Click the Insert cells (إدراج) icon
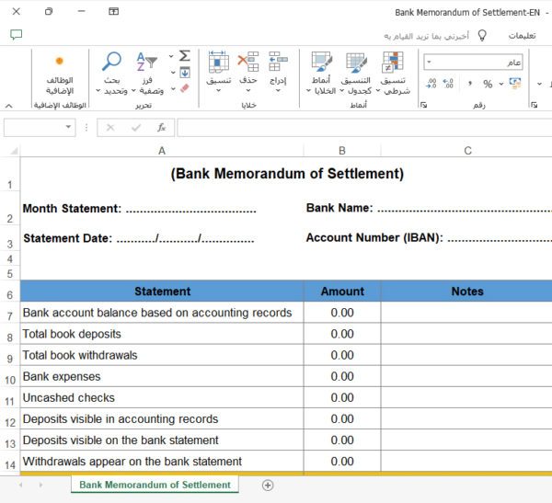This screenshot has width=552, height=503. (x=278, y=63)
